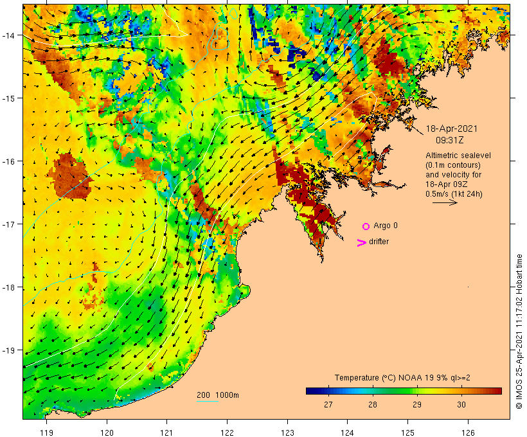This screenshot has width=527, height=437.
Task: Click longitude axis label 120
Action: point(107,433)
